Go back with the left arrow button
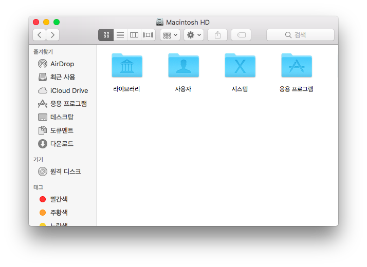The width and height of the screenshot is (367, 267). (39, 35)
